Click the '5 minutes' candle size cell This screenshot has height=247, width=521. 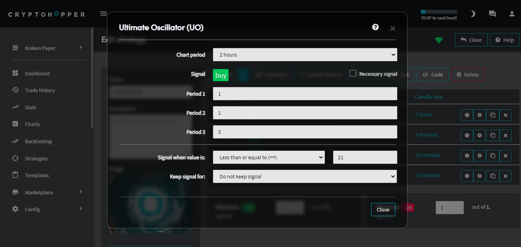coord(426,135)
